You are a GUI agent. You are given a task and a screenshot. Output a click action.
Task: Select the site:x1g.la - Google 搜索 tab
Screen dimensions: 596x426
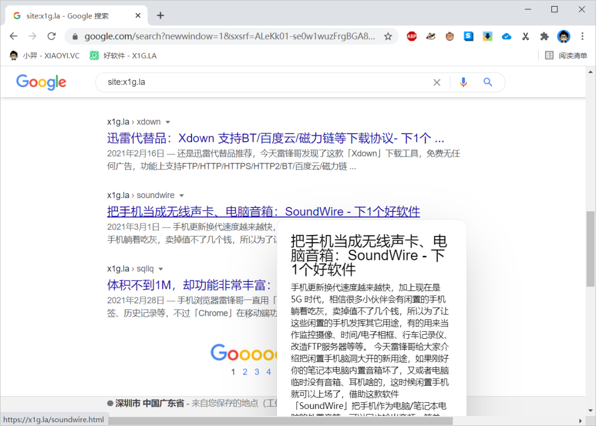[76, 15]
